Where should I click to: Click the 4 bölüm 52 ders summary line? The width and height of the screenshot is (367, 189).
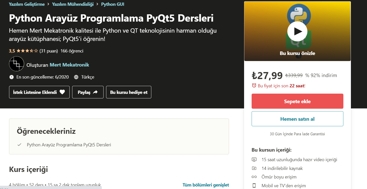pos(55,185)
